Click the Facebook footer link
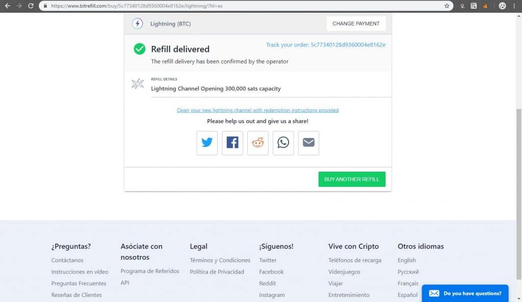 pos(271,272)
